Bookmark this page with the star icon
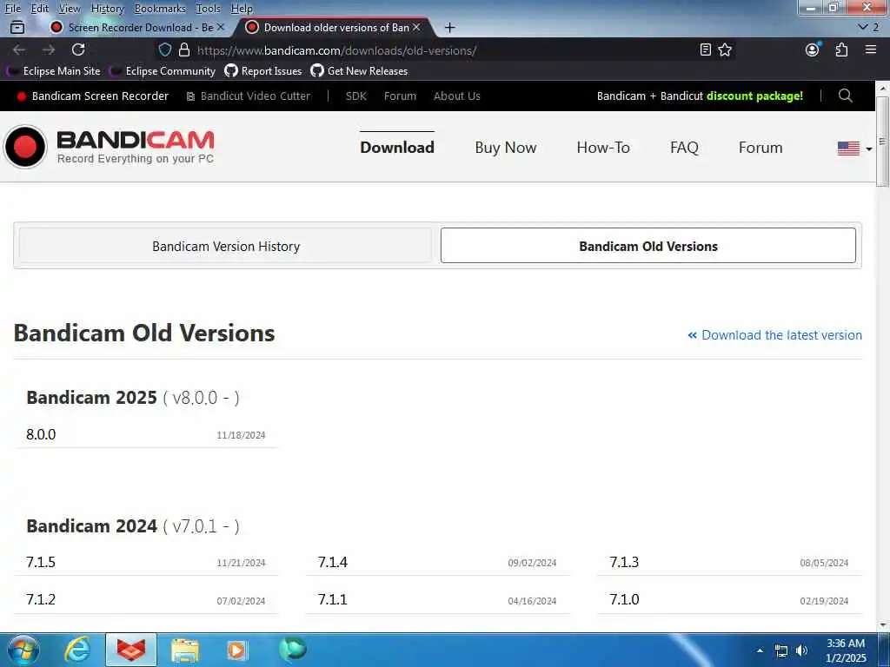890x667 pixels. pos(725,50)
